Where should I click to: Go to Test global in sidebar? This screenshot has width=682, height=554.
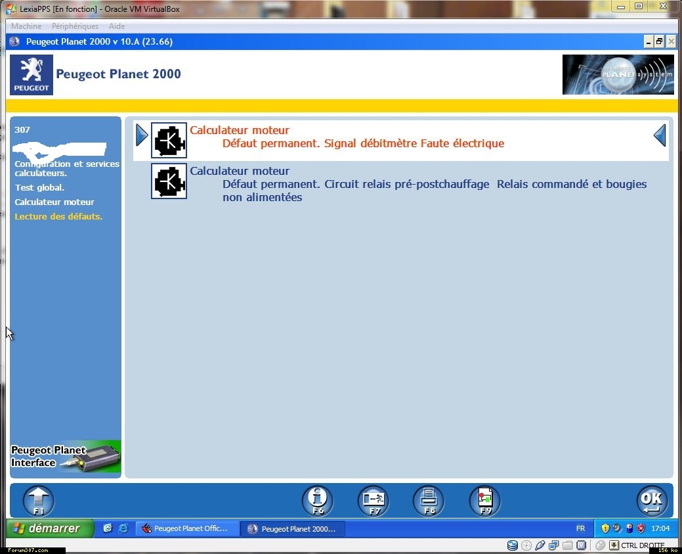coord(39,188)
